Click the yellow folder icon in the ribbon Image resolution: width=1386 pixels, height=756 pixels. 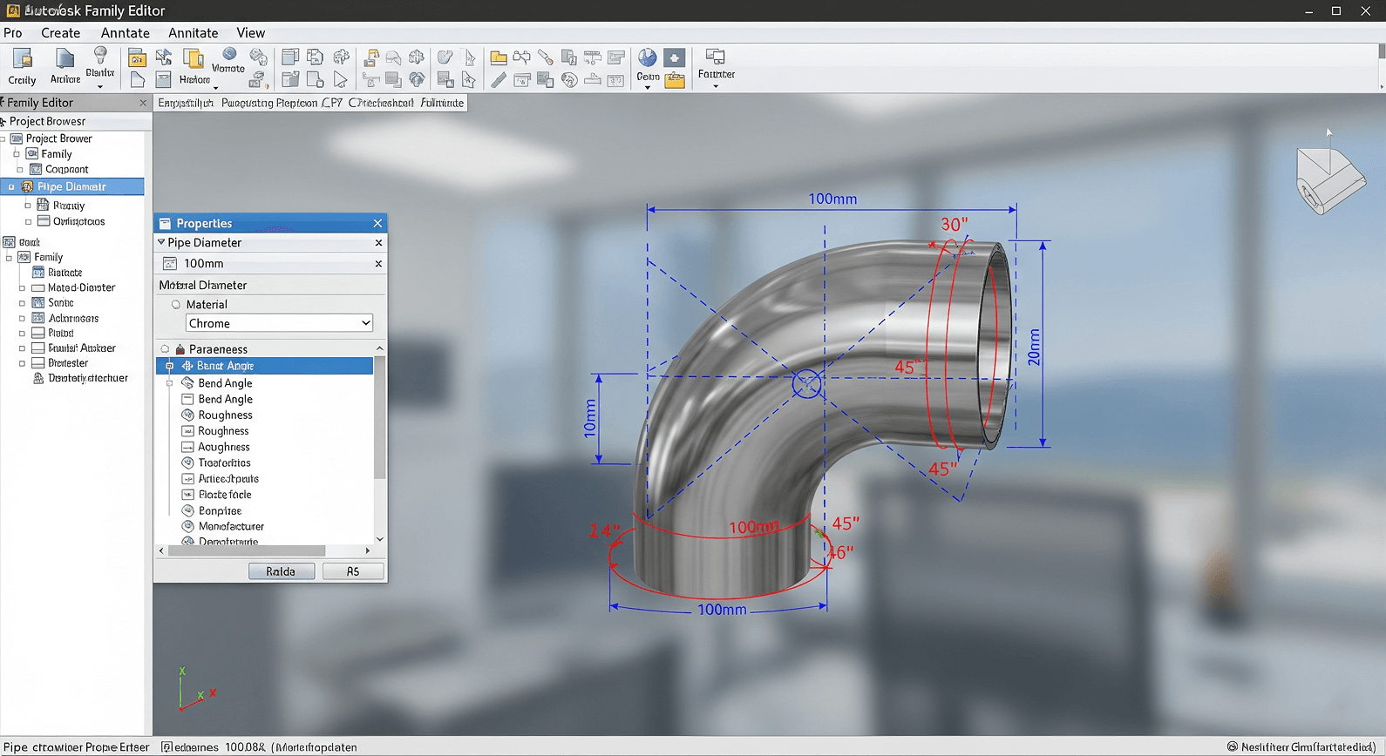pyautogui.click(x=499, y=58)
